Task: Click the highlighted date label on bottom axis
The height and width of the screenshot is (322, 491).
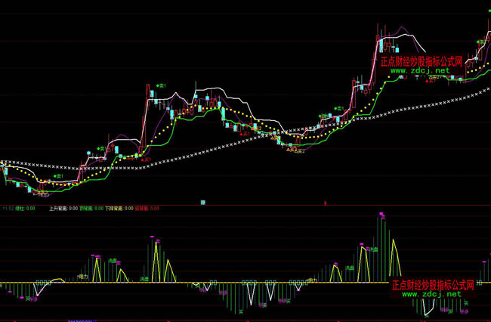Action: (81, 320)
